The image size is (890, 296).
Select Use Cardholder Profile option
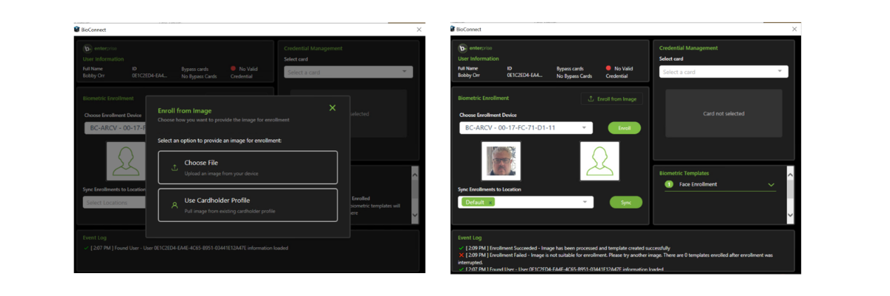248,205
